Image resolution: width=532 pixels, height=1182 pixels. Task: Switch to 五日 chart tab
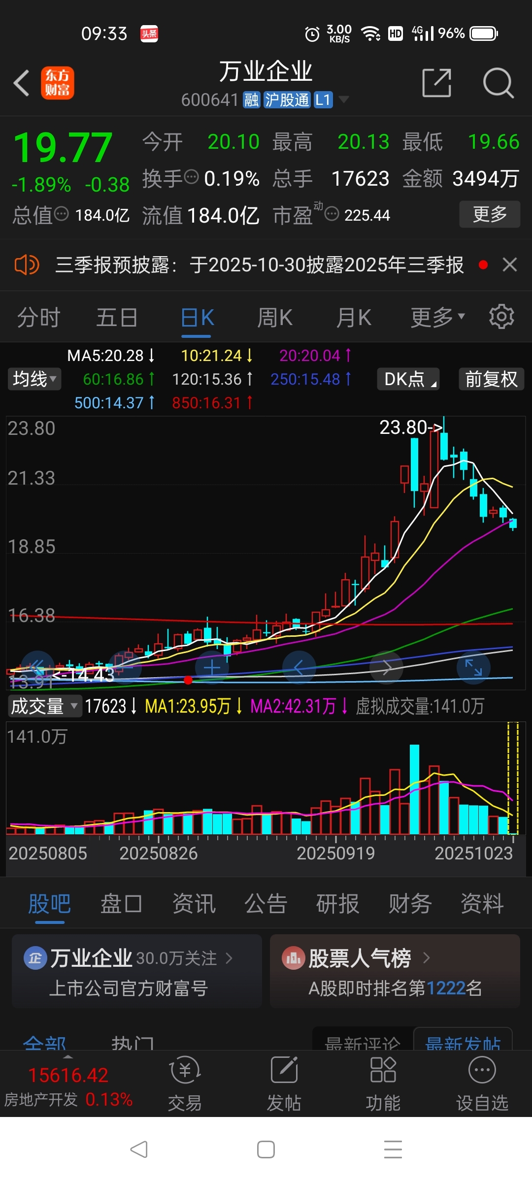[x=117, y=317]
